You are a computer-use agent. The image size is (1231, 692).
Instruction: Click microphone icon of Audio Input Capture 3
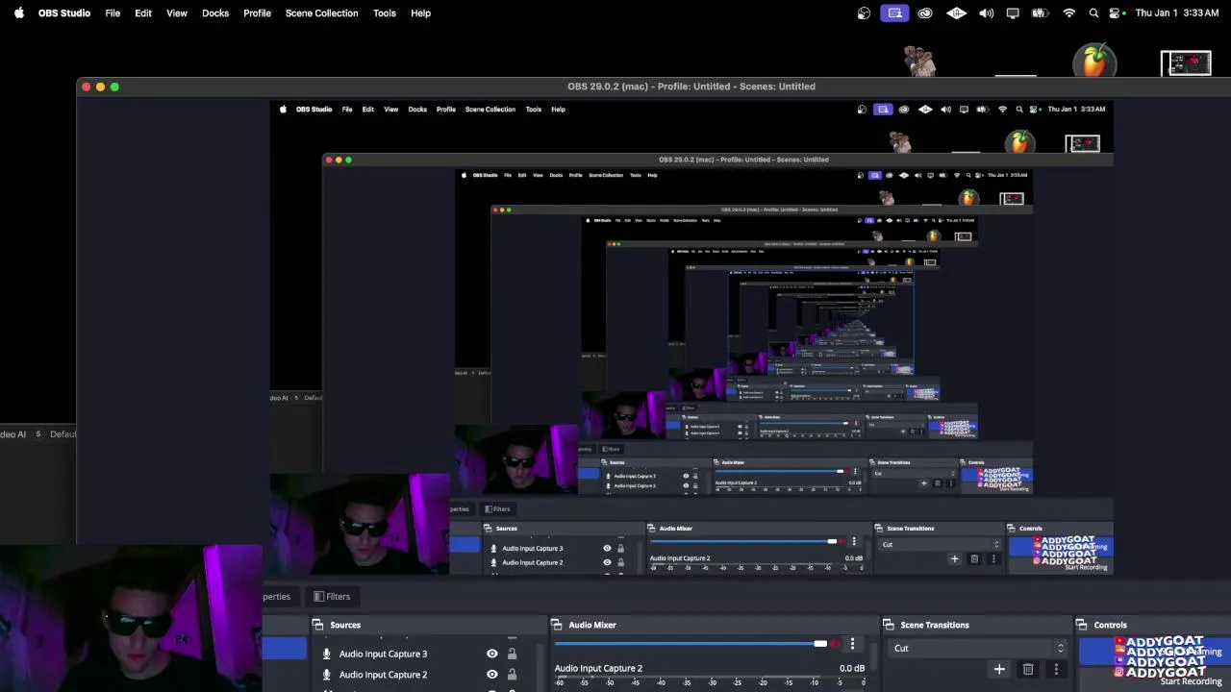tap(327, 654)
